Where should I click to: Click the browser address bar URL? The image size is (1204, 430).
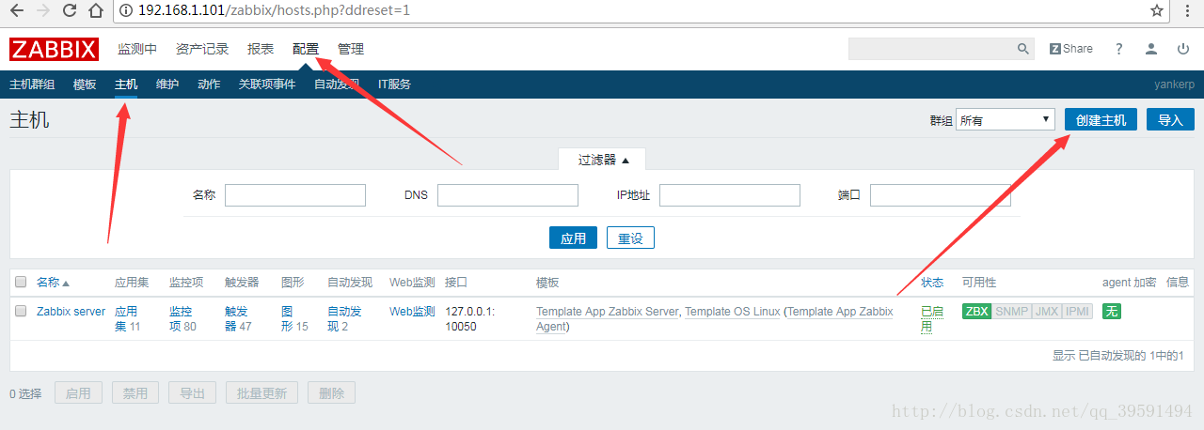coord(274,11)
